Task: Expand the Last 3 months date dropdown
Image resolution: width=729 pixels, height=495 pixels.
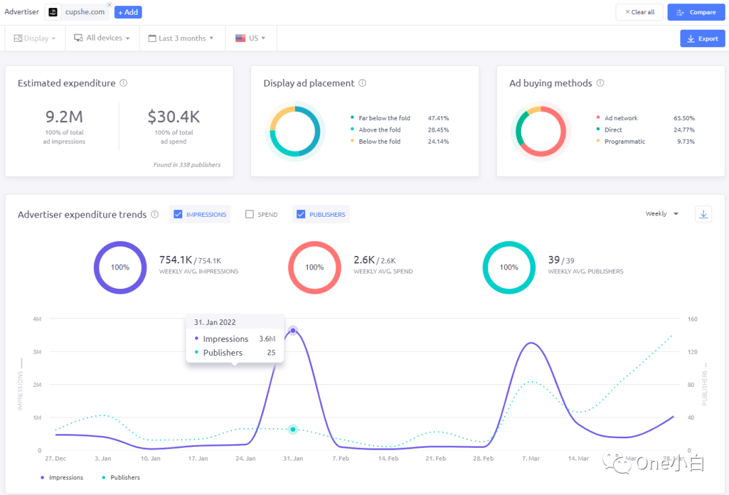Action: point(180,38)
